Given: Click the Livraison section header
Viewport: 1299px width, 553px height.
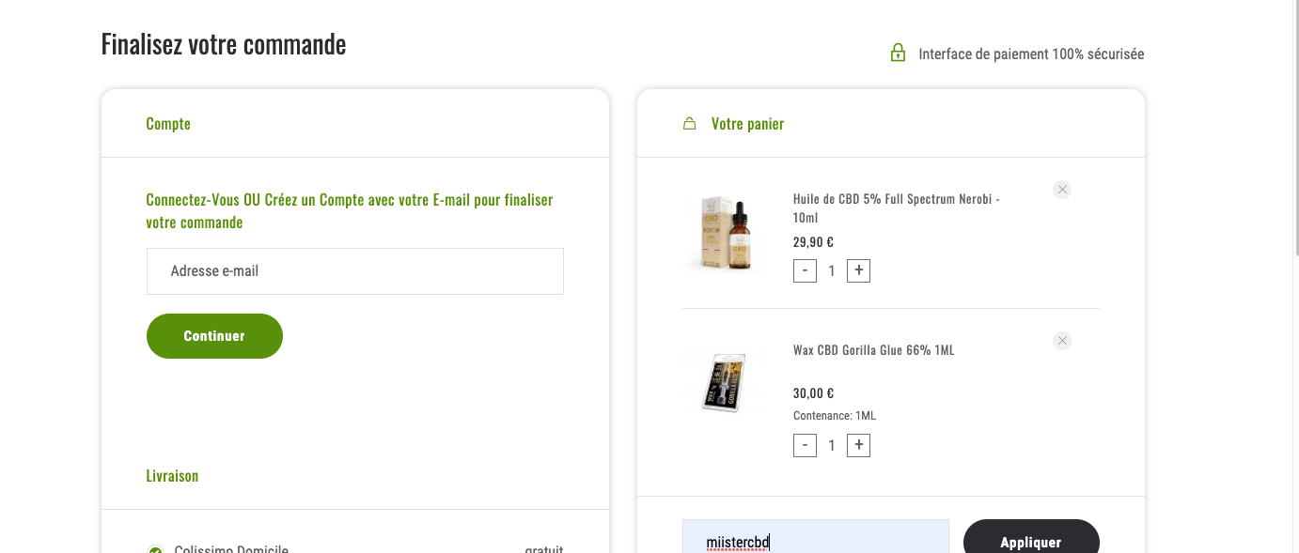Looking at the screenshot, I should tap(172, 476).
